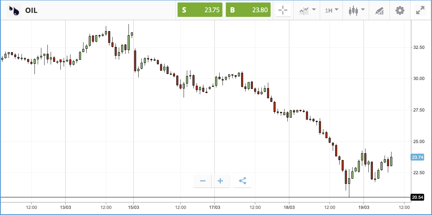
Task: Open chart settings gear
Action: tap(400, 11)
